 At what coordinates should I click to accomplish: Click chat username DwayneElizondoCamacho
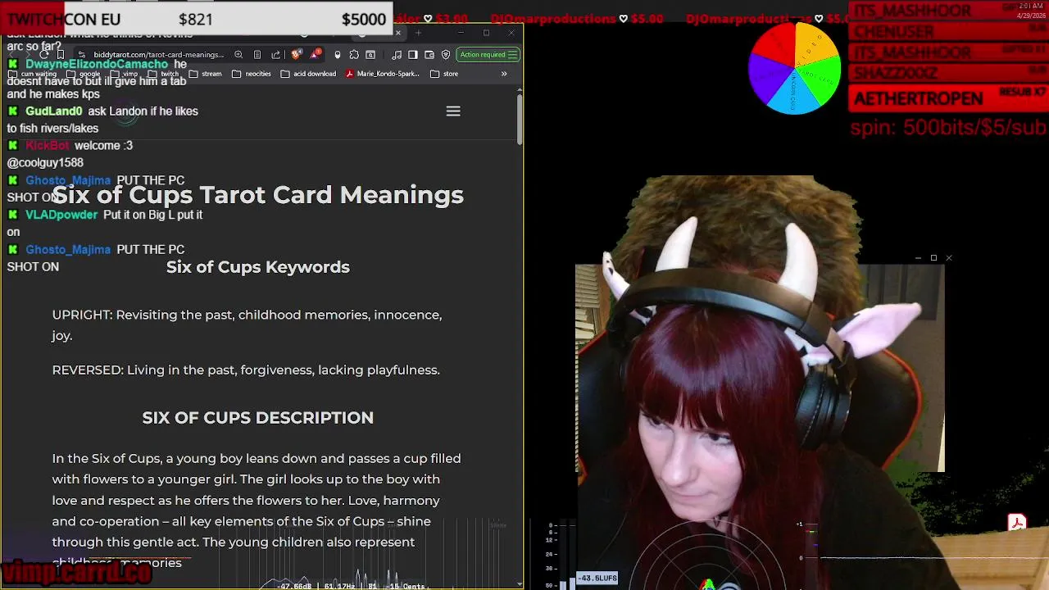click(97, 64)
